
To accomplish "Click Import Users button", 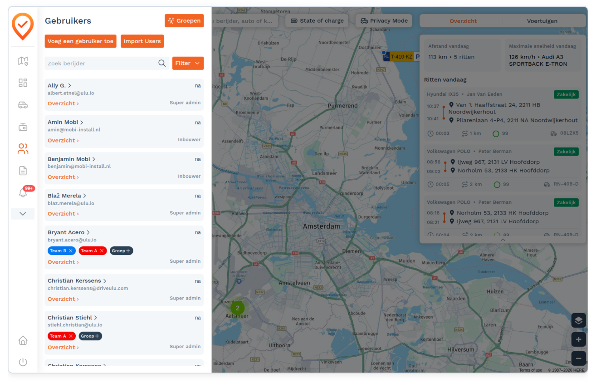I will pos(142,41).
